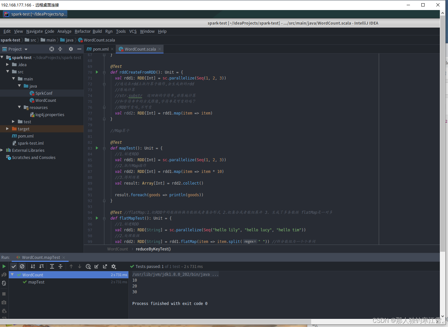The image size is (448, 327).
Task: Expand External Libraries node
Action: coord(2,150)
